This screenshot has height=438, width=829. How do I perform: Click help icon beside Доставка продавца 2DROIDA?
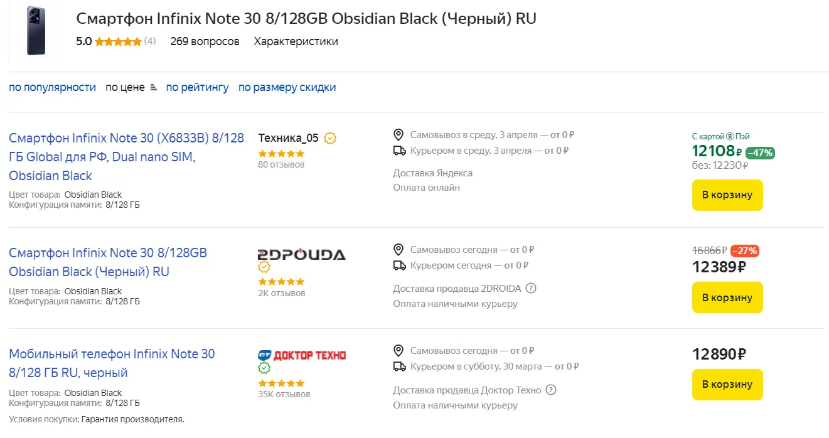[531, 289]
